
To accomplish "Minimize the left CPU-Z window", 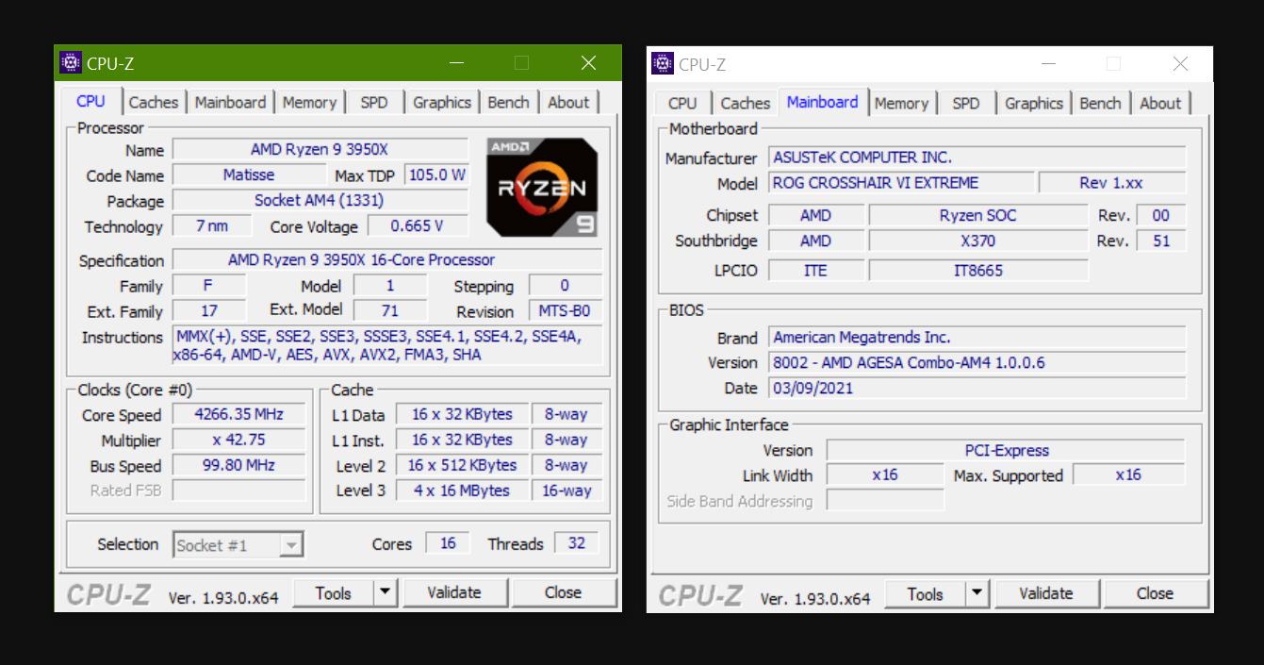I will pos(457,63).
